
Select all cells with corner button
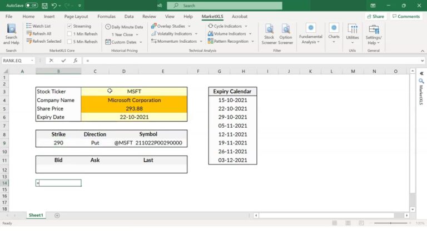5,71
